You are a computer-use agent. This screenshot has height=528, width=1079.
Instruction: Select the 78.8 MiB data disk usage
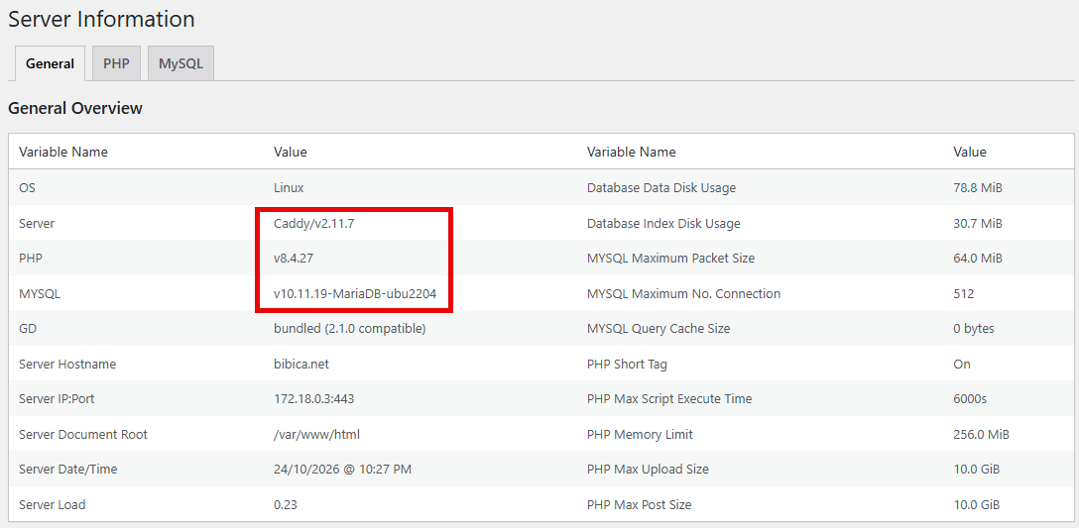(x=978, y=187)
